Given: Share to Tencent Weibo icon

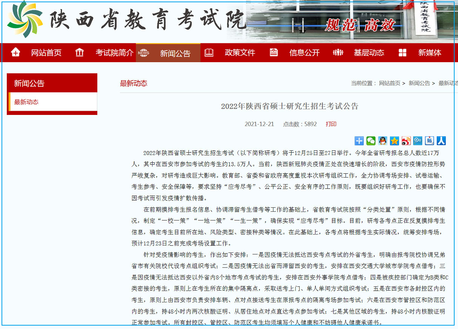Looking at the screenshot, I should coord(418,141).
